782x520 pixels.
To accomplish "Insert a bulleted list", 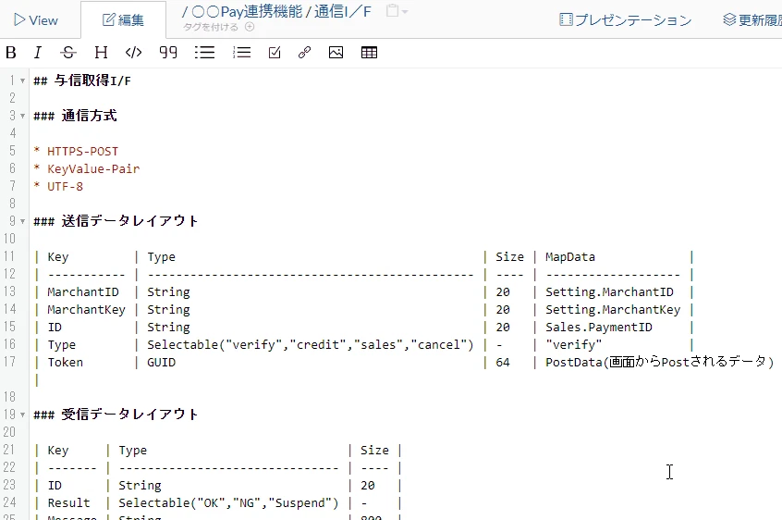I will (x=204, y=53).
